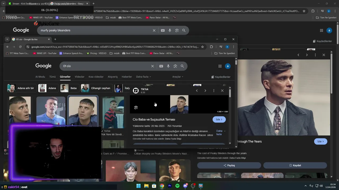Click microphone icon in murfy peaky bleanders search bar

[170, 30]
